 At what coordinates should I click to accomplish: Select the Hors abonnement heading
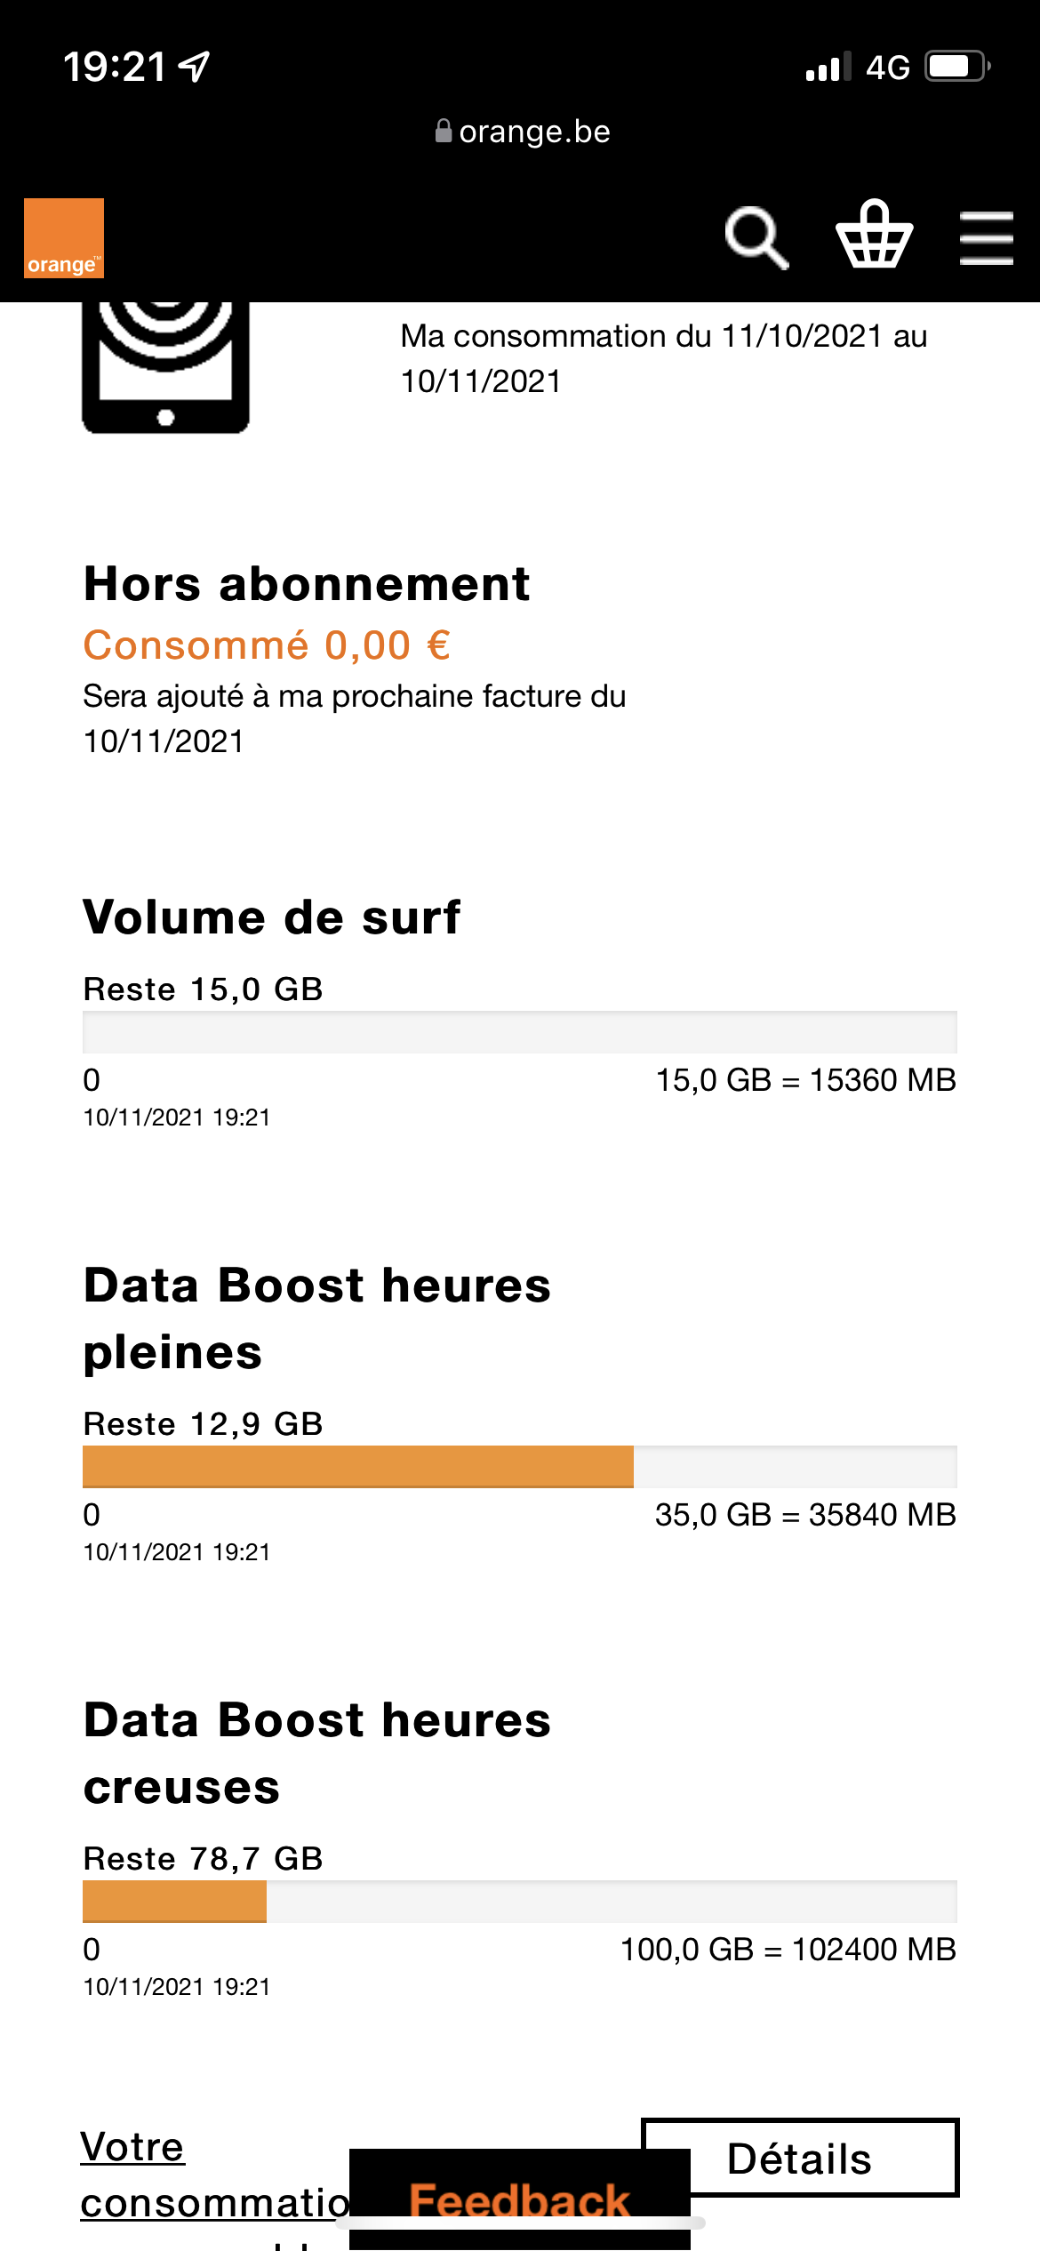[x=307, y=584]
